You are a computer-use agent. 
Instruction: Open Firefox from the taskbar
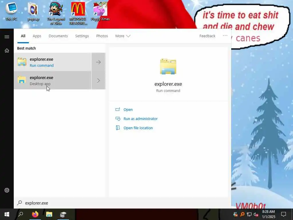click(35, 214)
